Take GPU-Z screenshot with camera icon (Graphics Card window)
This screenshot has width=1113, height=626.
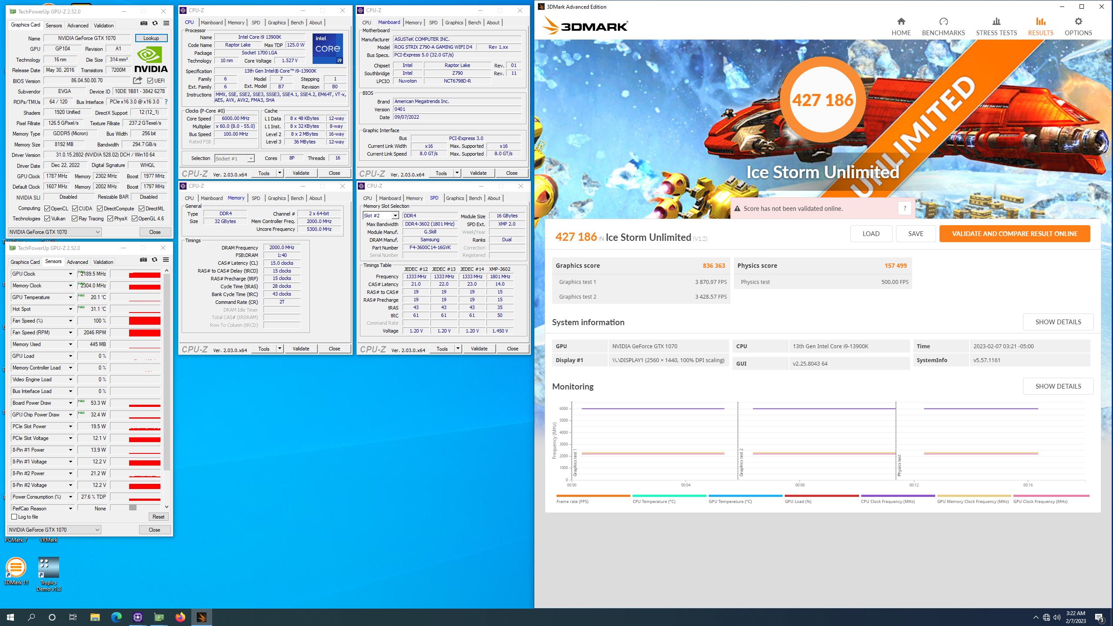[x=144, y=23]
